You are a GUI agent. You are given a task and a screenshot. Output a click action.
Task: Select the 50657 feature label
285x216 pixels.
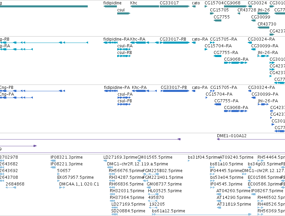[64, 171]
